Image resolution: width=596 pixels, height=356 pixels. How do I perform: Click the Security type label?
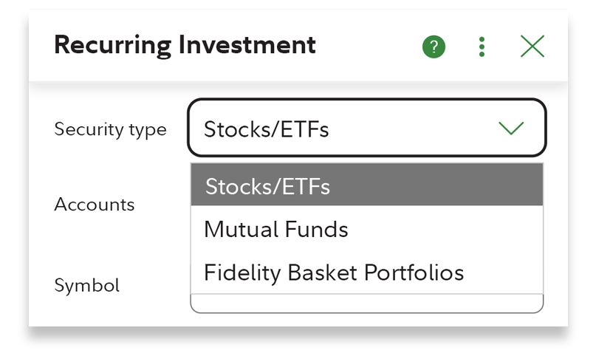[110, 129]
